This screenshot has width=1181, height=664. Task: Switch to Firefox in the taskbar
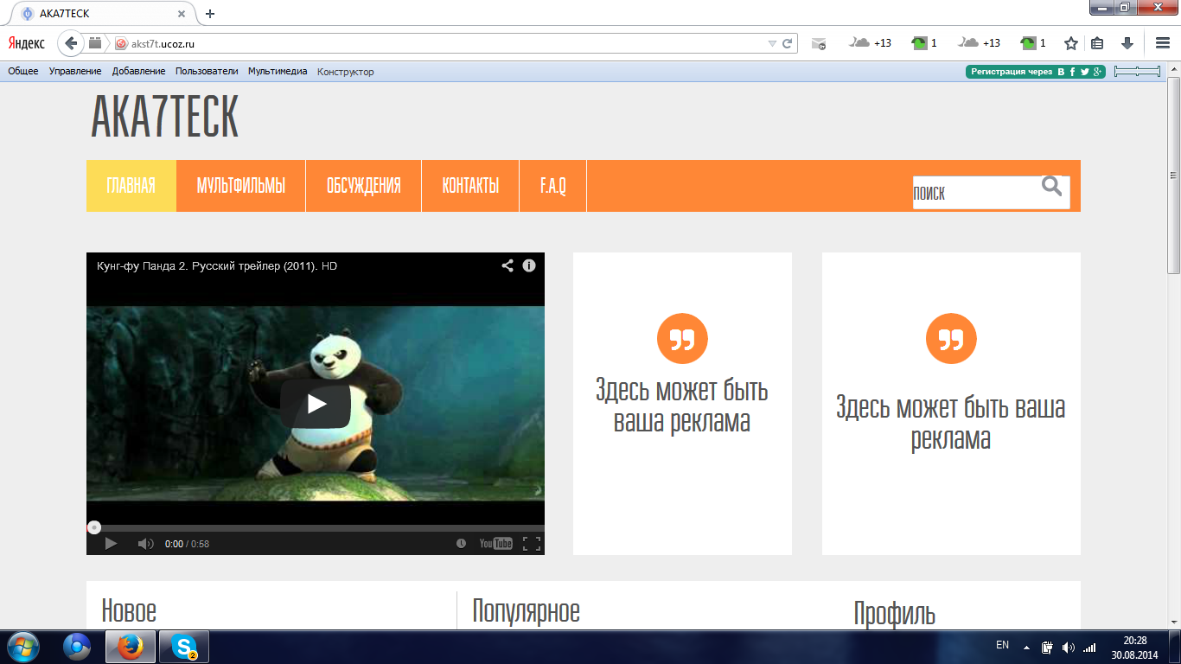pos(131,647)
